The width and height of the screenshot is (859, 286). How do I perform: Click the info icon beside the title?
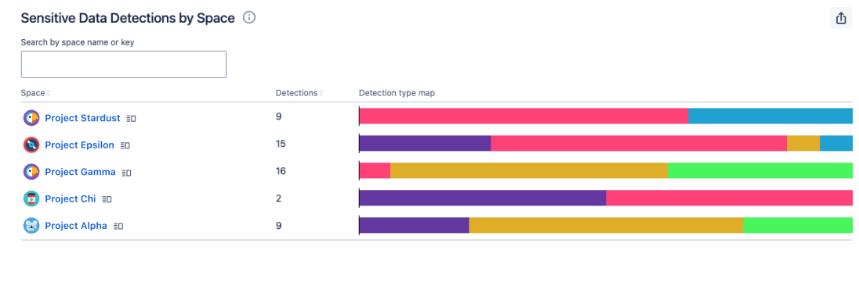[249, 18]
